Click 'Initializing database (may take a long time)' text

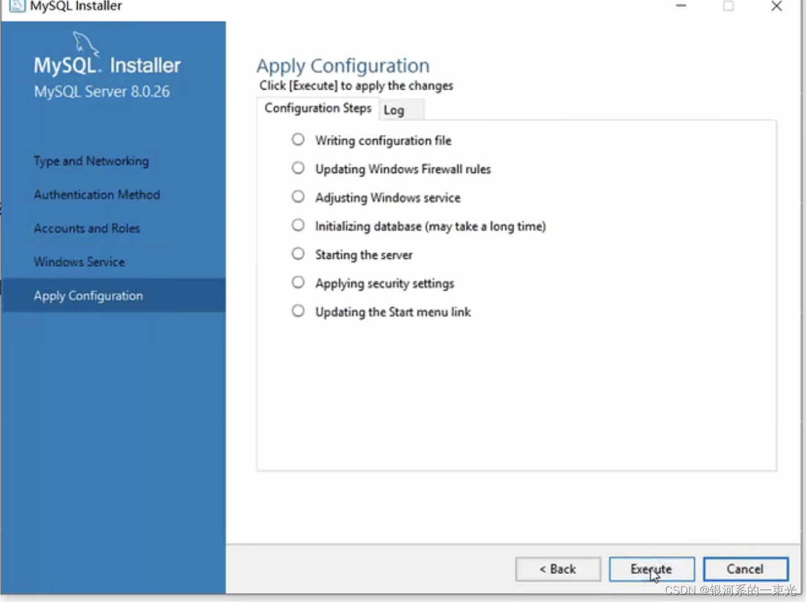coord(430,226)
